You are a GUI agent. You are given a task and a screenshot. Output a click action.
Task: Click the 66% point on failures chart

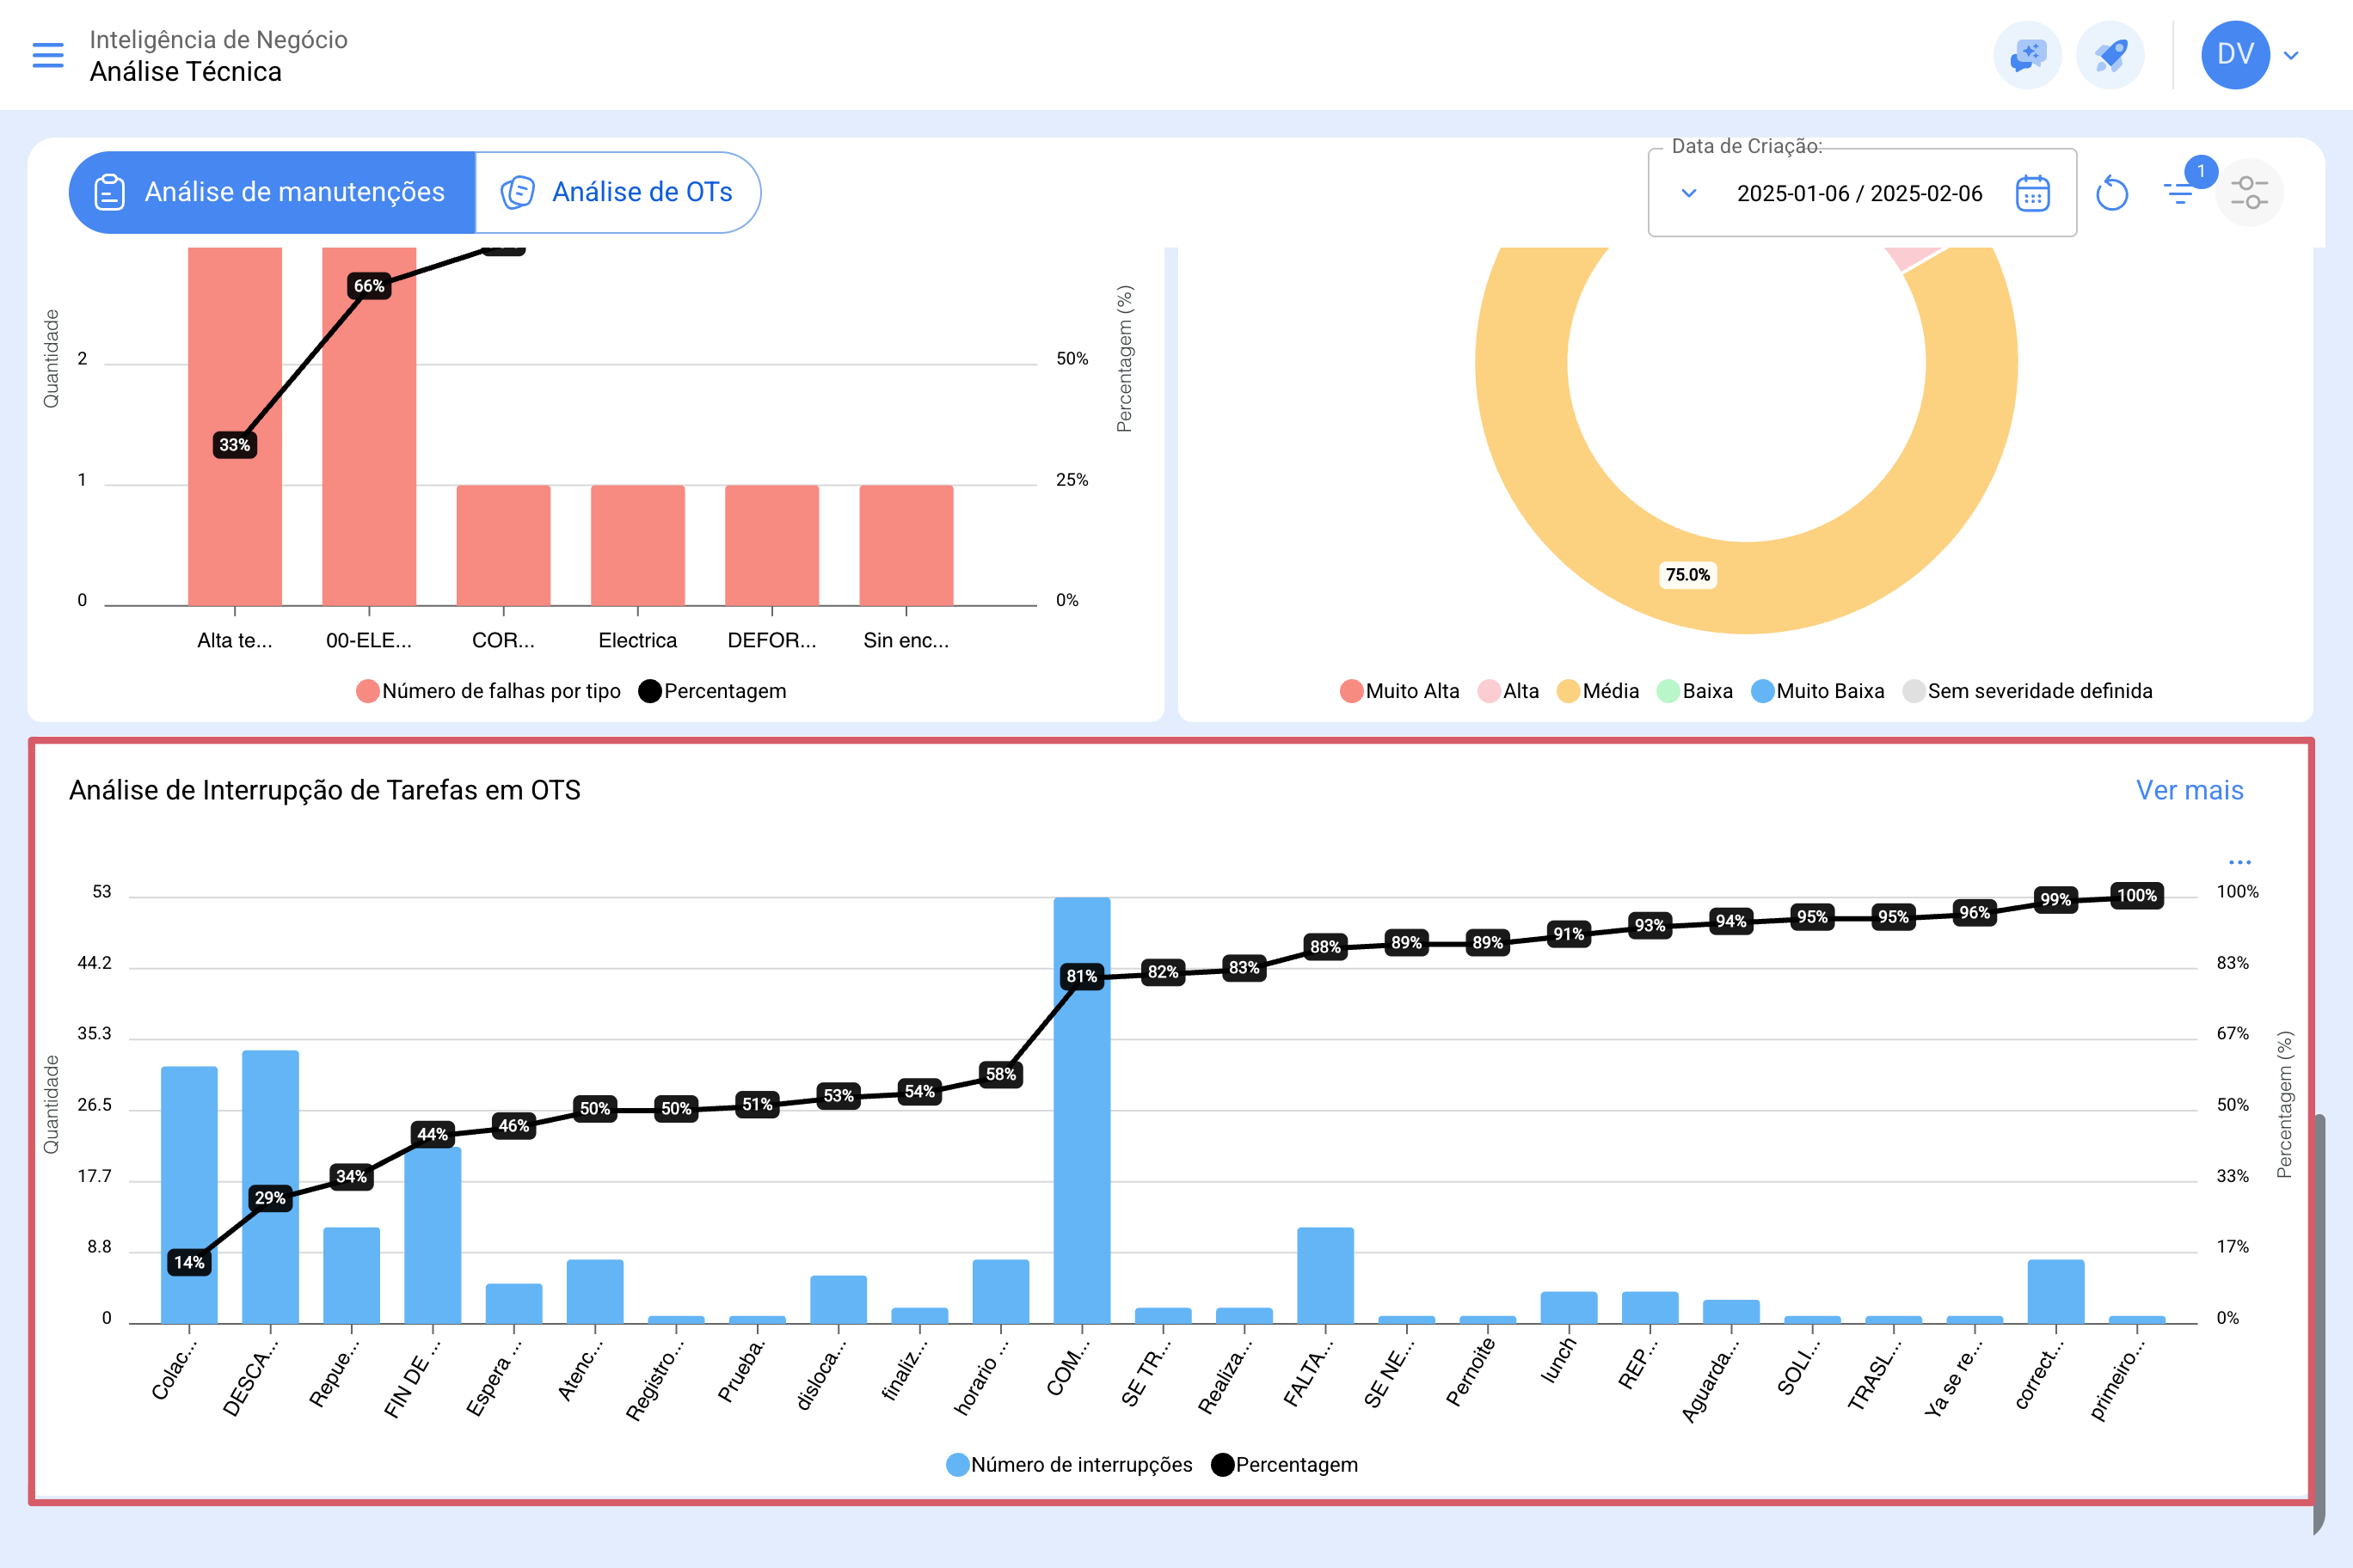369,286
